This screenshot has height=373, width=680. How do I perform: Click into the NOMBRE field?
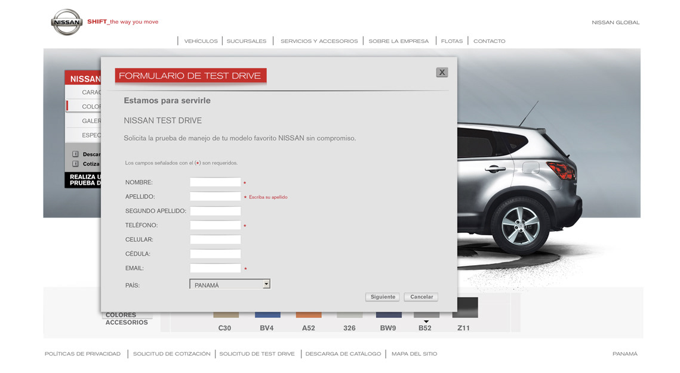[215, 182]
